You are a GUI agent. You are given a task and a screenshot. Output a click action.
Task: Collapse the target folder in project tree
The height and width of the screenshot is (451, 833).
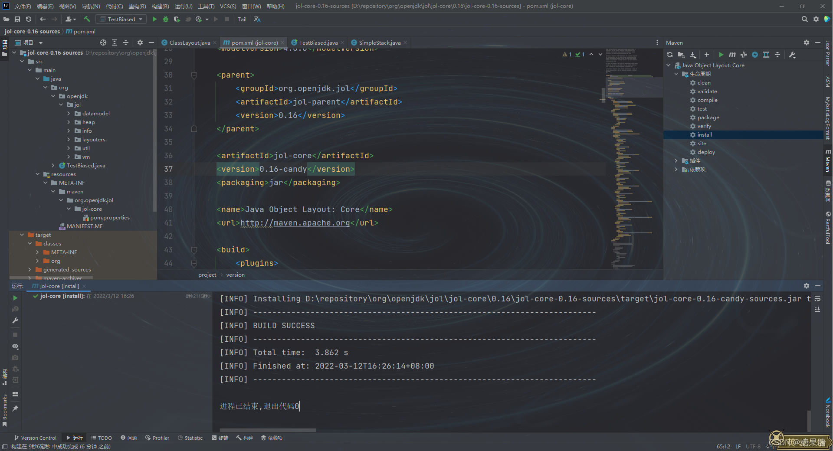[x=22, y=235]
